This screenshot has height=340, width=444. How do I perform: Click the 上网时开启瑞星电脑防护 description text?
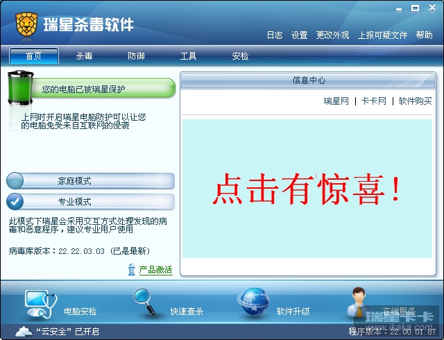pyautogui.click(x=83, y=121)
